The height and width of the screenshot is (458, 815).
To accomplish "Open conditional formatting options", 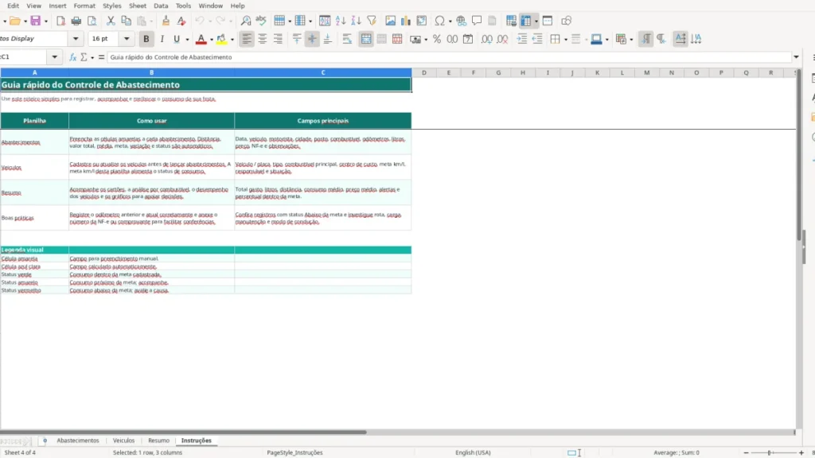I will (621, 39).
